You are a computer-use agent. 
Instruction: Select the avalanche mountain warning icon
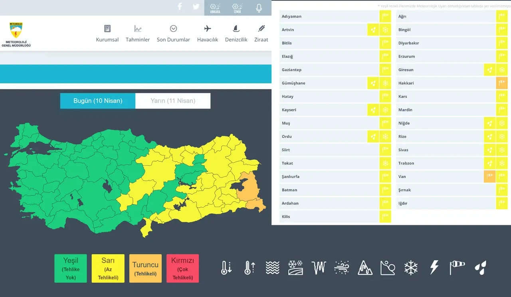[365, 267]
